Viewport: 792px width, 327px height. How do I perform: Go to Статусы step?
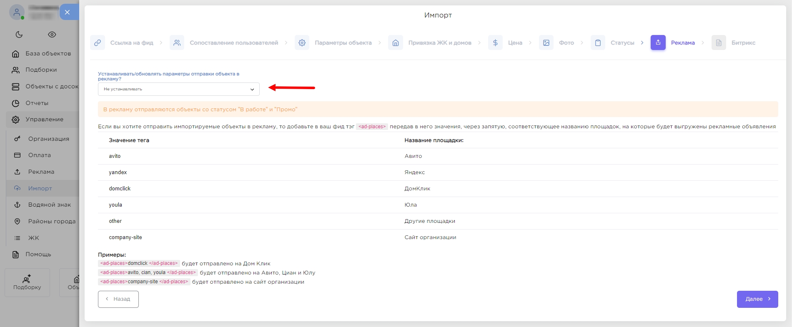pos(622,42)
